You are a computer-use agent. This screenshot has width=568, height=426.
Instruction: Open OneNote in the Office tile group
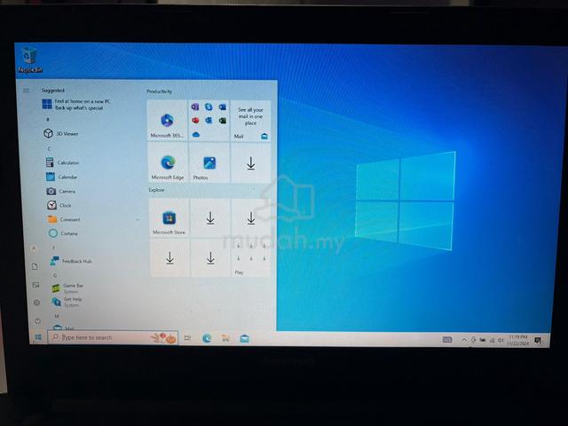pyautogui.click(x=195, y=106)
